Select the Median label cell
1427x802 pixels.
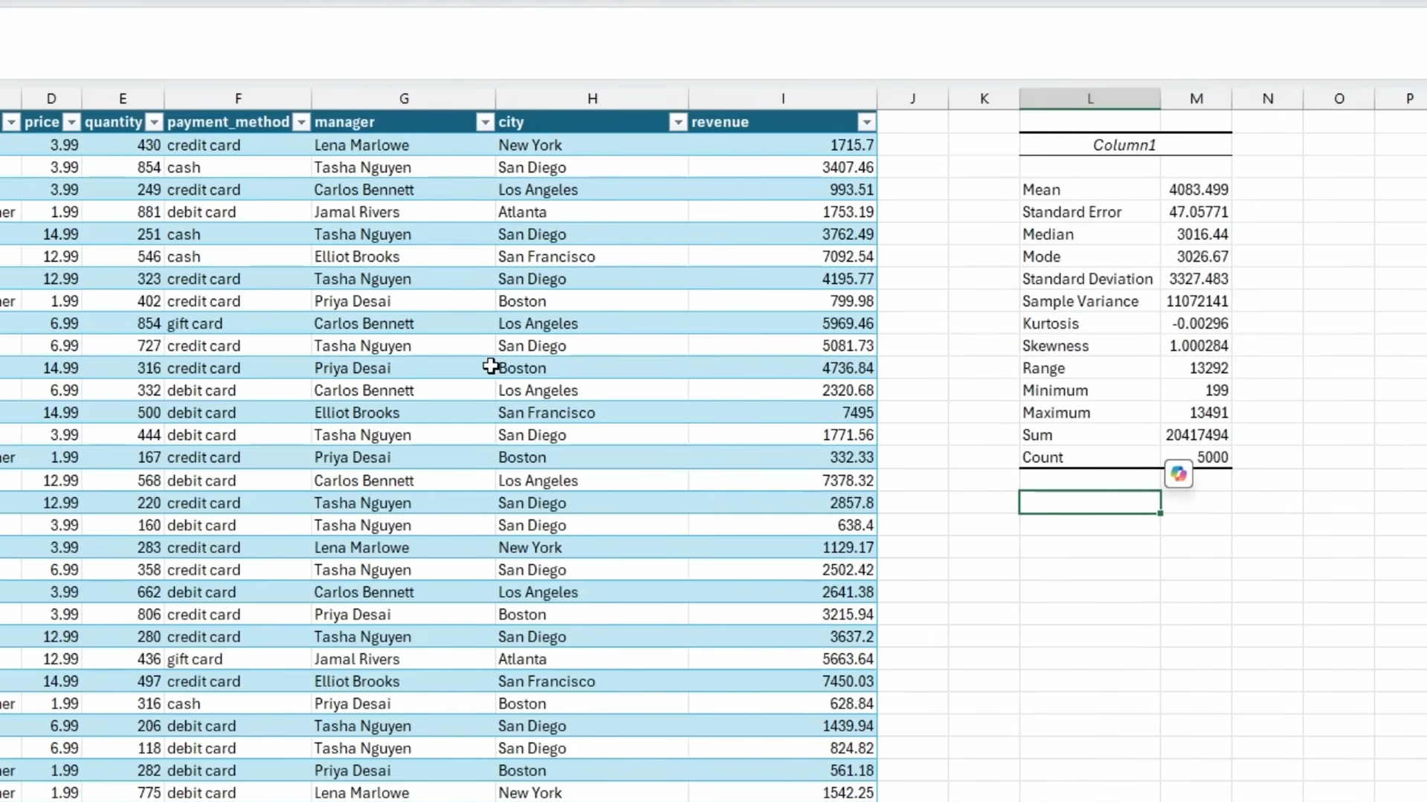[x=1090, y=234]
